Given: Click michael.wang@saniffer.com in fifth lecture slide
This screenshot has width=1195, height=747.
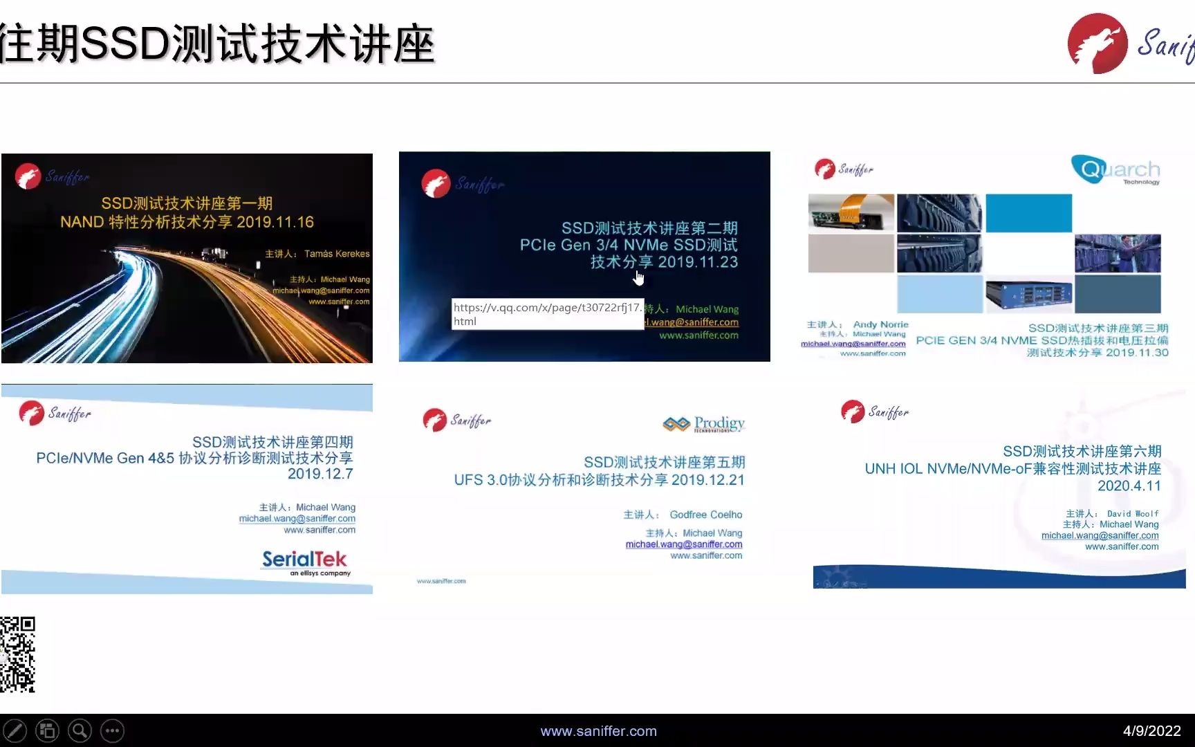Looking at the screenshot, I should pos(684,544).
